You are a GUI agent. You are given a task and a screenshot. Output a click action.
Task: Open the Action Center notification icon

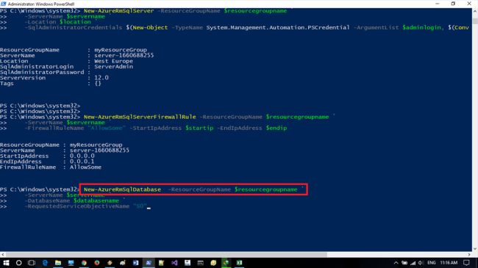coord(466,263)
